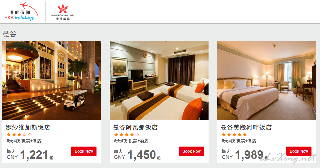320x168 pixels.
Task: Book Now for 曼谷美殿河畔饭店
Action: pos(299,151)
